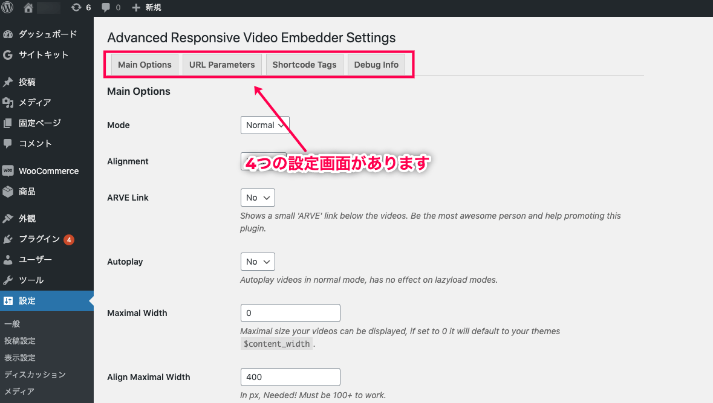Click the $content_width code text
The width and height of the screenshot is (713, 403).
pyautogui.click(x=276, y=344)
